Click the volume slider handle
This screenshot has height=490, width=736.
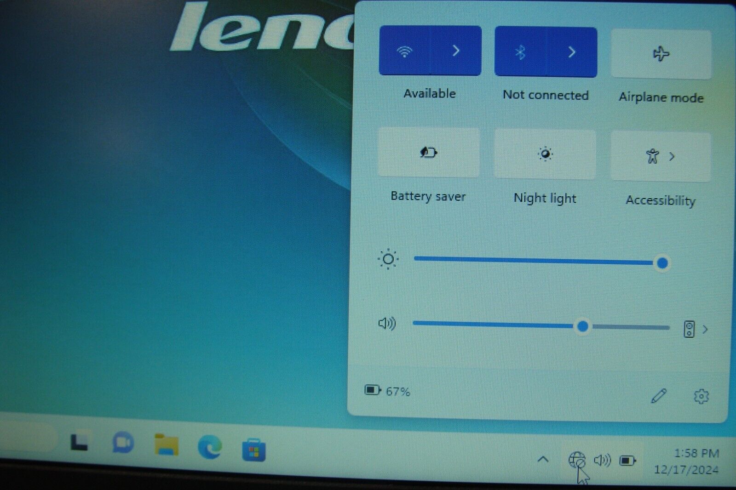point(582,326)
